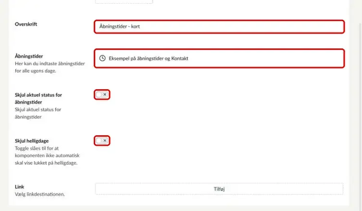Click the X mark inside the aktuel status switch
The width and height of the screenshot is (362, 211).
point(105,94)
